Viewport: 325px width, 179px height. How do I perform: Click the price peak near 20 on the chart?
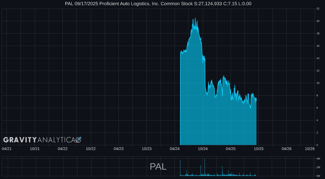(x=195, y=19)
